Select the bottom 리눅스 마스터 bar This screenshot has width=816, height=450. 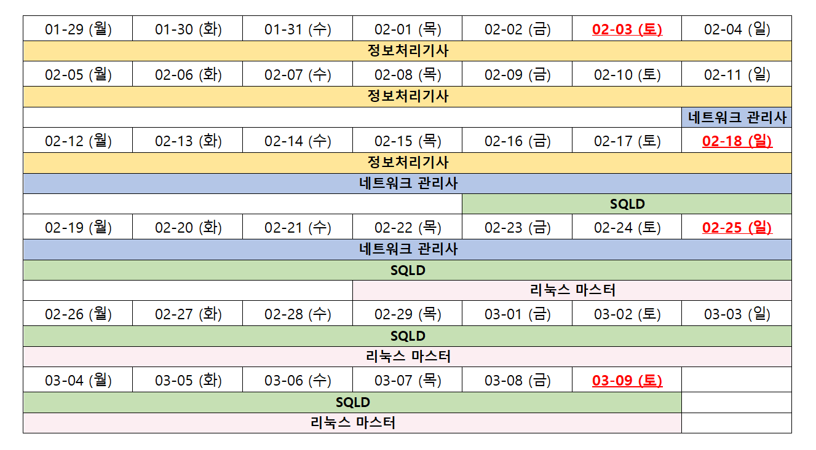[352, 423]
